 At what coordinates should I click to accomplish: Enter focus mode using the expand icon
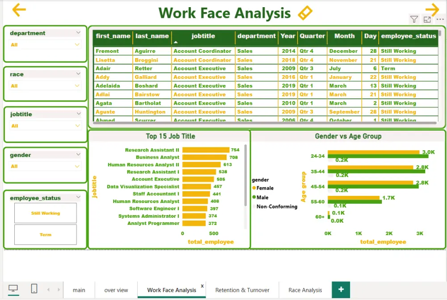click(x=426, y=20)
